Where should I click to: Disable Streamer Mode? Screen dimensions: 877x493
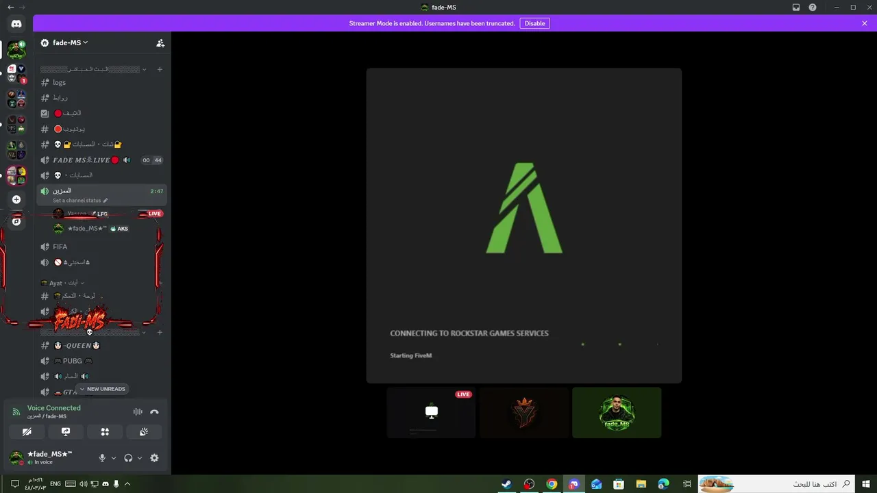[x=534, y=23]
